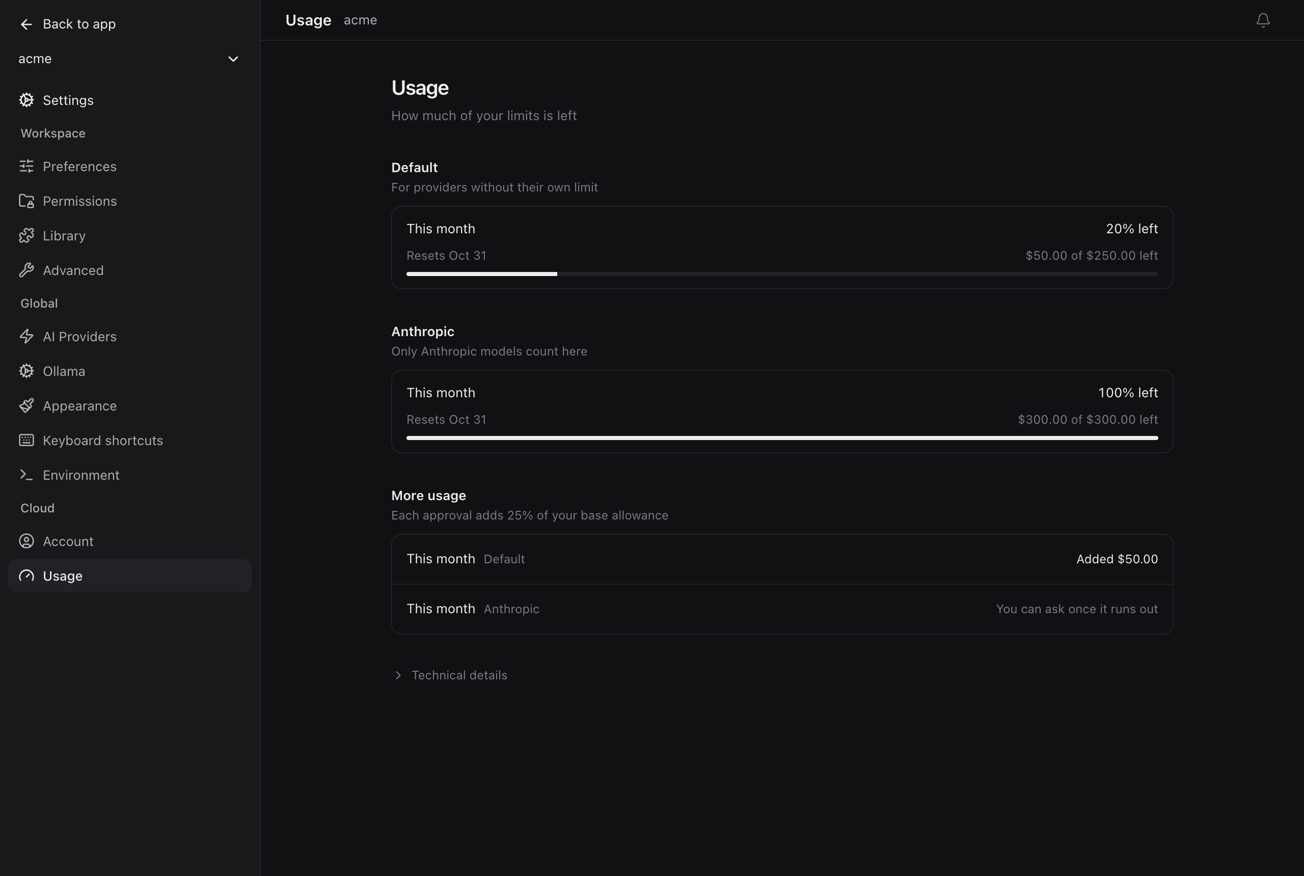Click the Technical details label
The height and width of the screenshot is (876, 1304).
[x=459, y=675]
